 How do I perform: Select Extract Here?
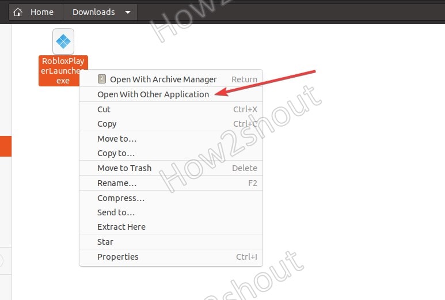pyautogui.click(x=171, y=227)
